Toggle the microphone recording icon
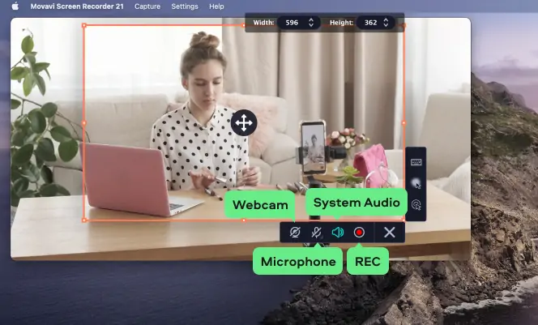 316,233
